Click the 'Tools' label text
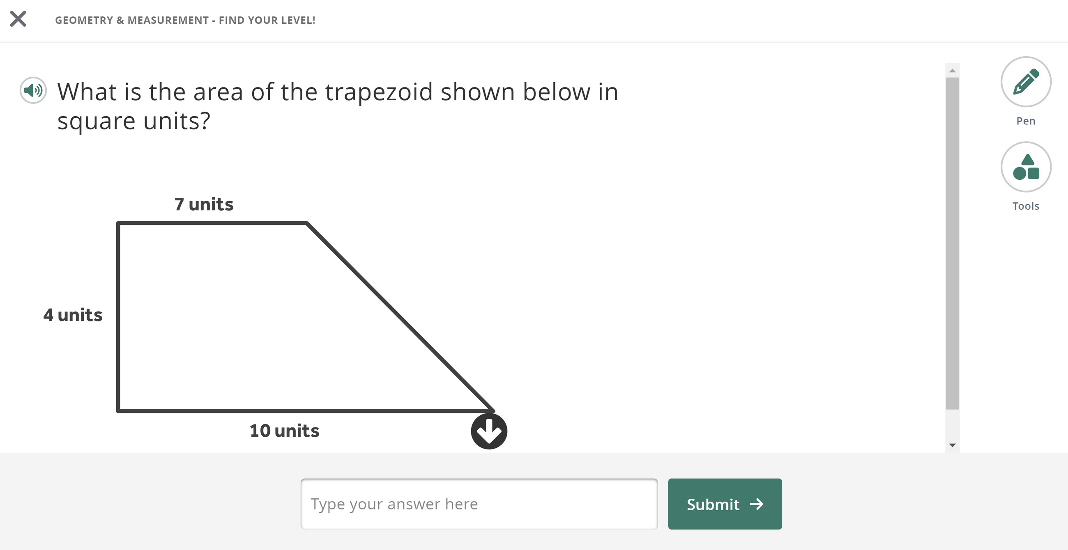The image size is (1068, 550). point(1026,206)
